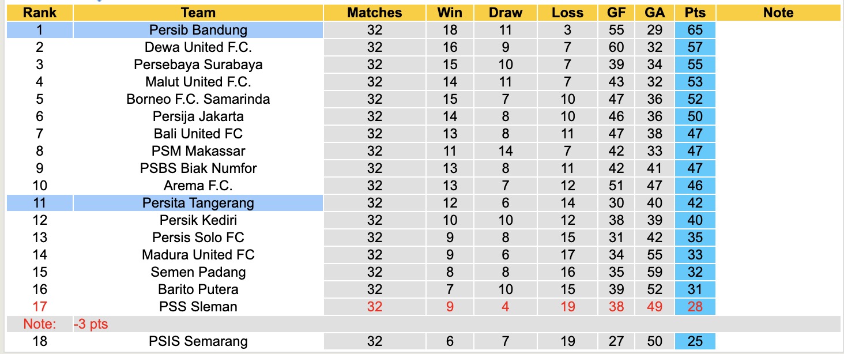Click the highlighted Persita Tangerang team
844x354 pixels.
pyautogui.click(x=198, y=203)
